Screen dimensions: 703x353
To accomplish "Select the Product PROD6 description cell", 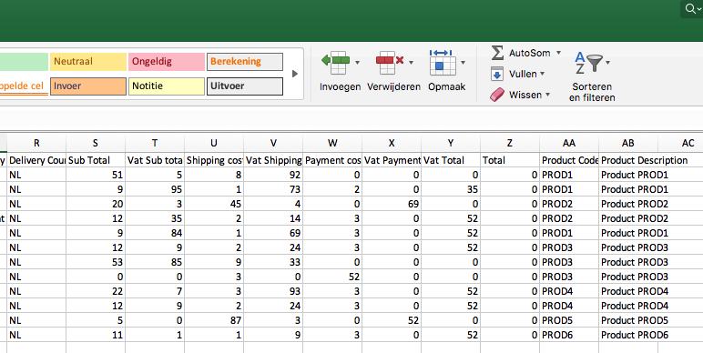I will click(x=628, y=335).
